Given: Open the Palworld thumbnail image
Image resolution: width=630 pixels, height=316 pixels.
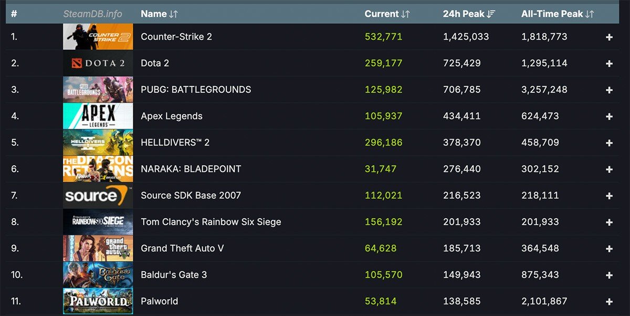Looking at the screenshot, I should 98,301.
